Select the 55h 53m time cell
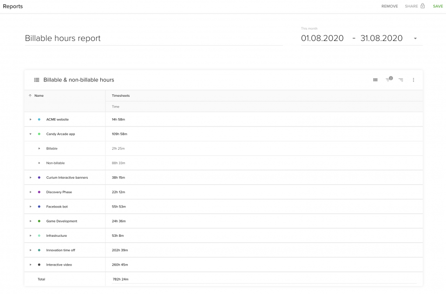Viewport: 446px width, 294px height. click(x=118, y=207)
